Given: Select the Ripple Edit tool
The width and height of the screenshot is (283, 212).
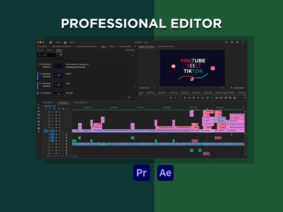Looking at the screenshot, I should tap(38, 111).
